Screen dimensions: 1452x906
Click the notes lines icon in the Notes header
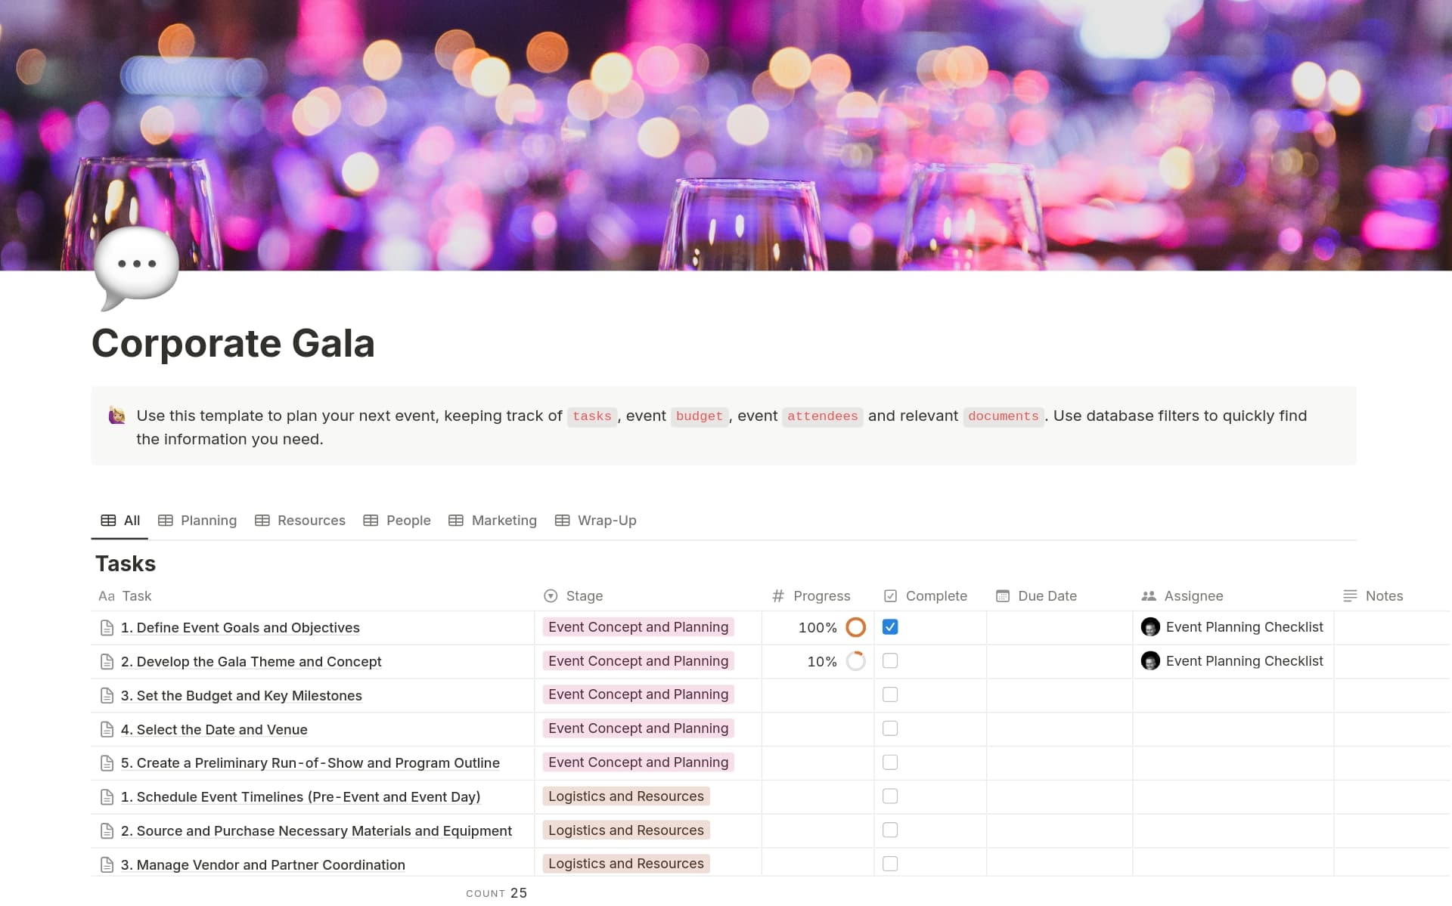point(1351,596)
